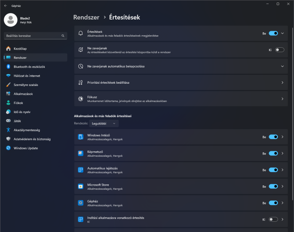This screenshot has width=294, height=232.
Task: Enable Indítási alkalmazásra vonatkozó értesítés toggle
Action: point(273,219)
